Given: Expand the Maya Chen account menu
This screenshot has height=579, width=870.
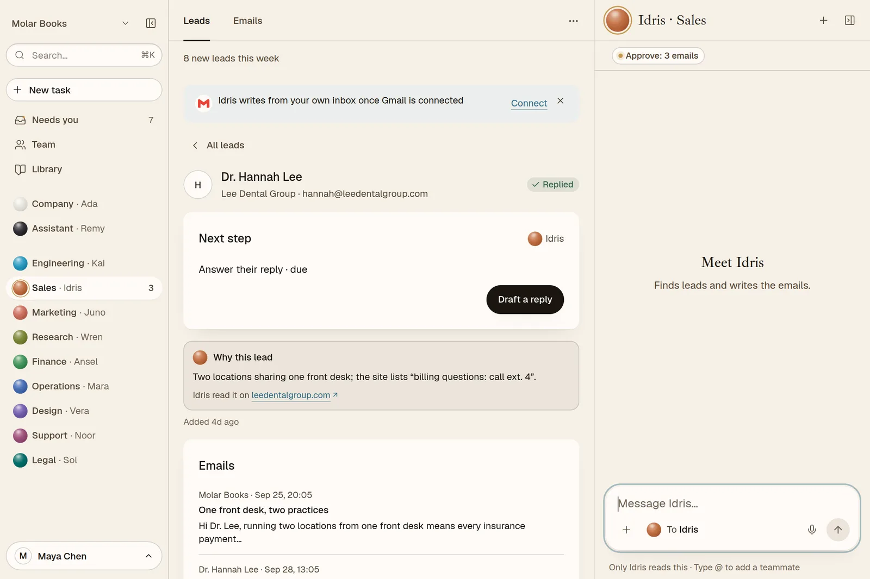Looking at the screenshot, I should [x=84, y=556].
